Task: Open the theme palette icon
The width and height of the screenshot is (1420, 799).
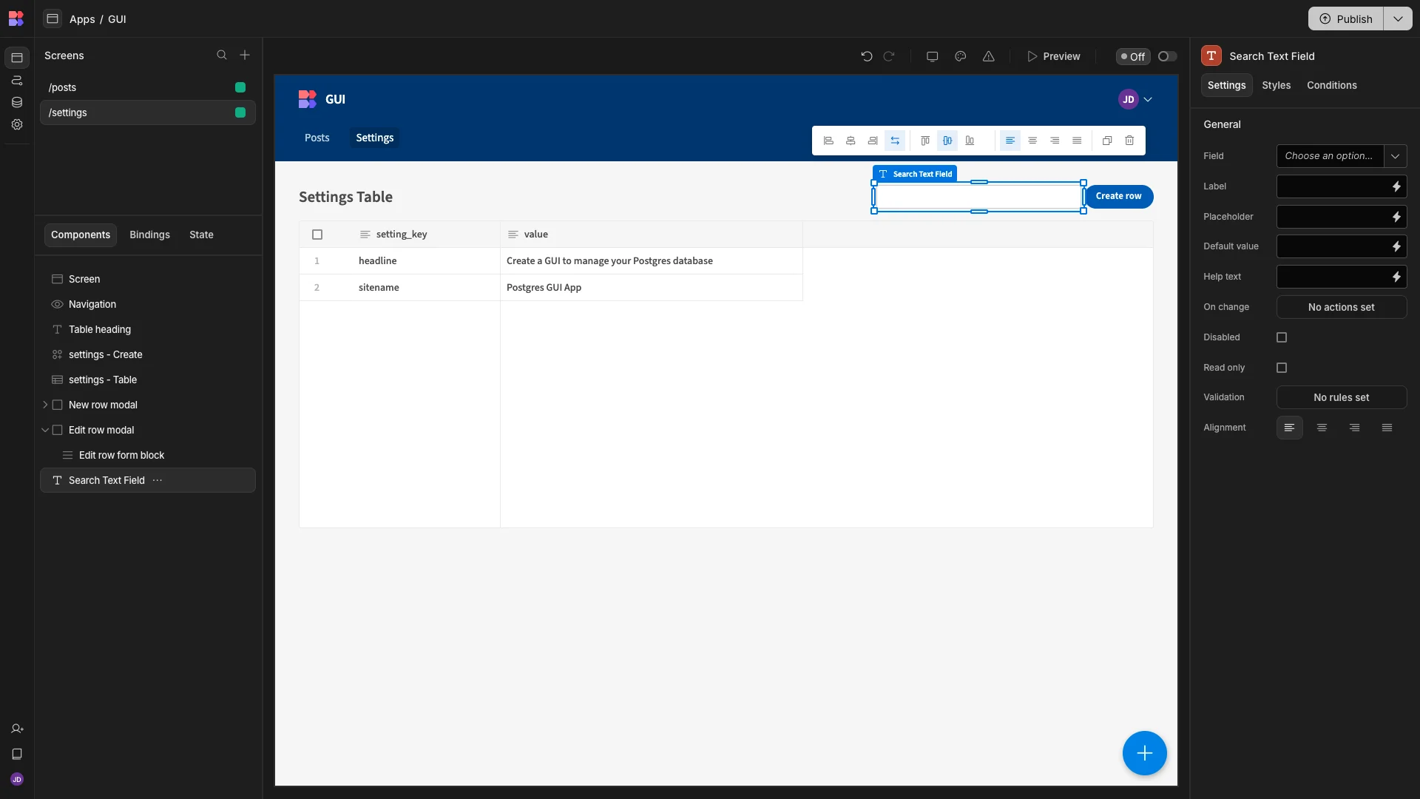Action: [x=960, y=56]
